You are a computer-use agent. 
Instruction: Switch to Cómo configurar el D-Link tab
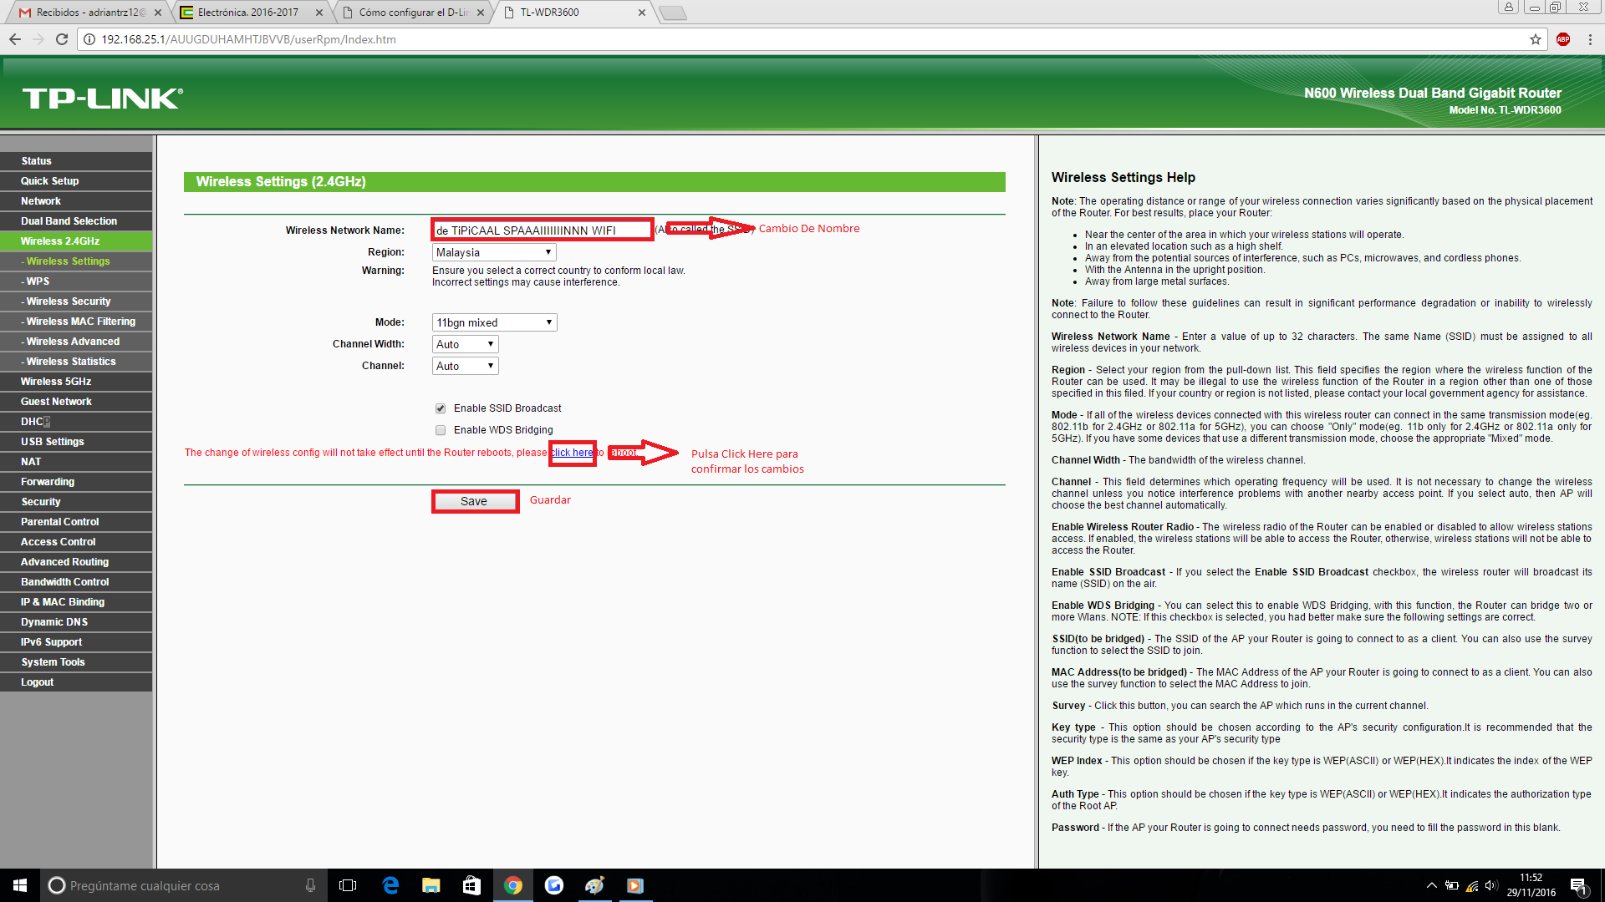coord(411,13)
